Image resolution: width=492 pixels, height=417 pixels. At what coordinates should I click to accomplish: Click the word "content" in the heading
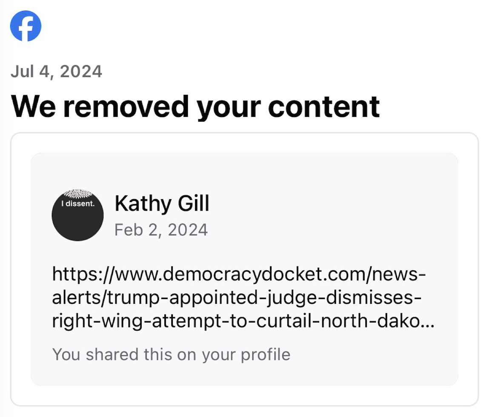tap(324, 106)
